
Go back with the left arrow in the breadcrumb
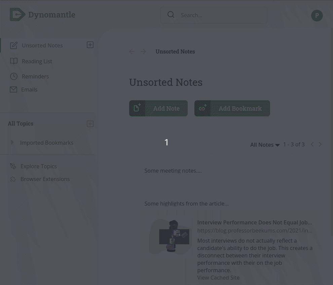click(132, 51)
